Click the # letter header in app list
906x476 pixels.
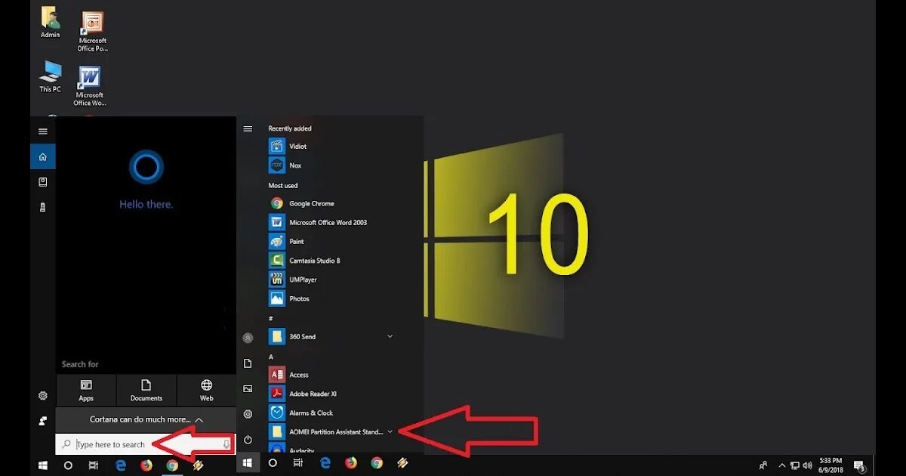pyautogui.click(x=270, y=318)
